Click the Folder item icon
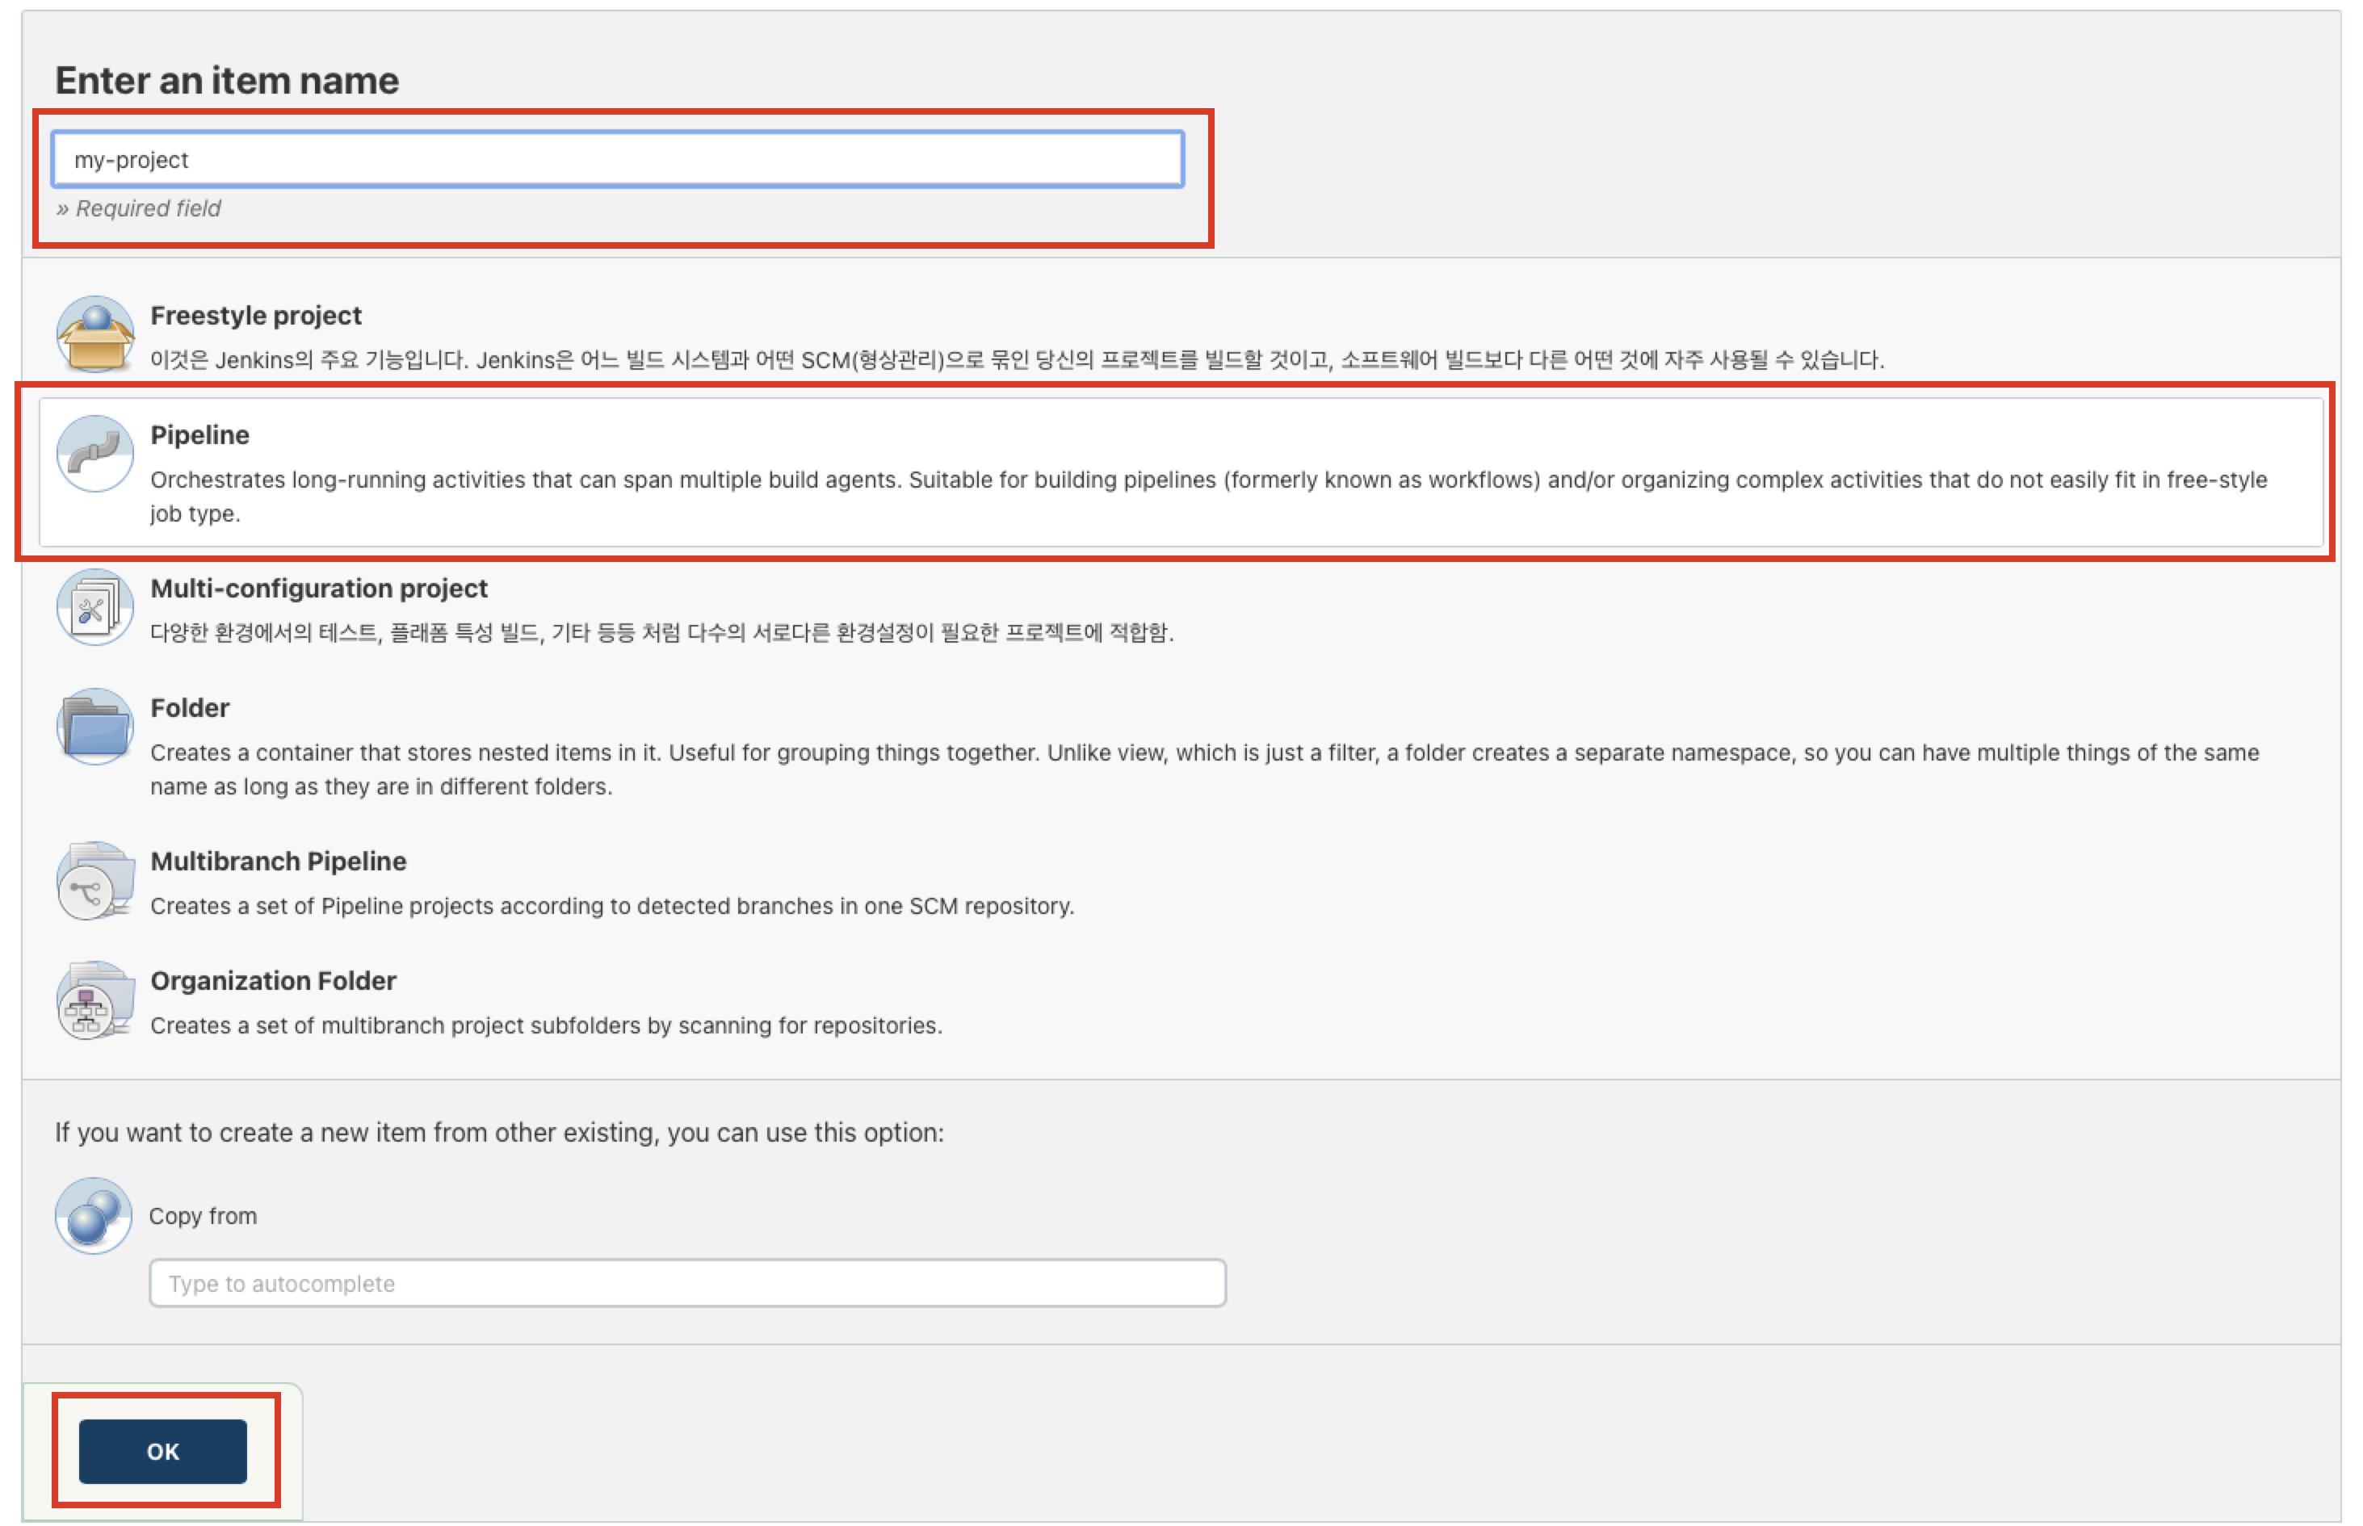 click(95, 727)
